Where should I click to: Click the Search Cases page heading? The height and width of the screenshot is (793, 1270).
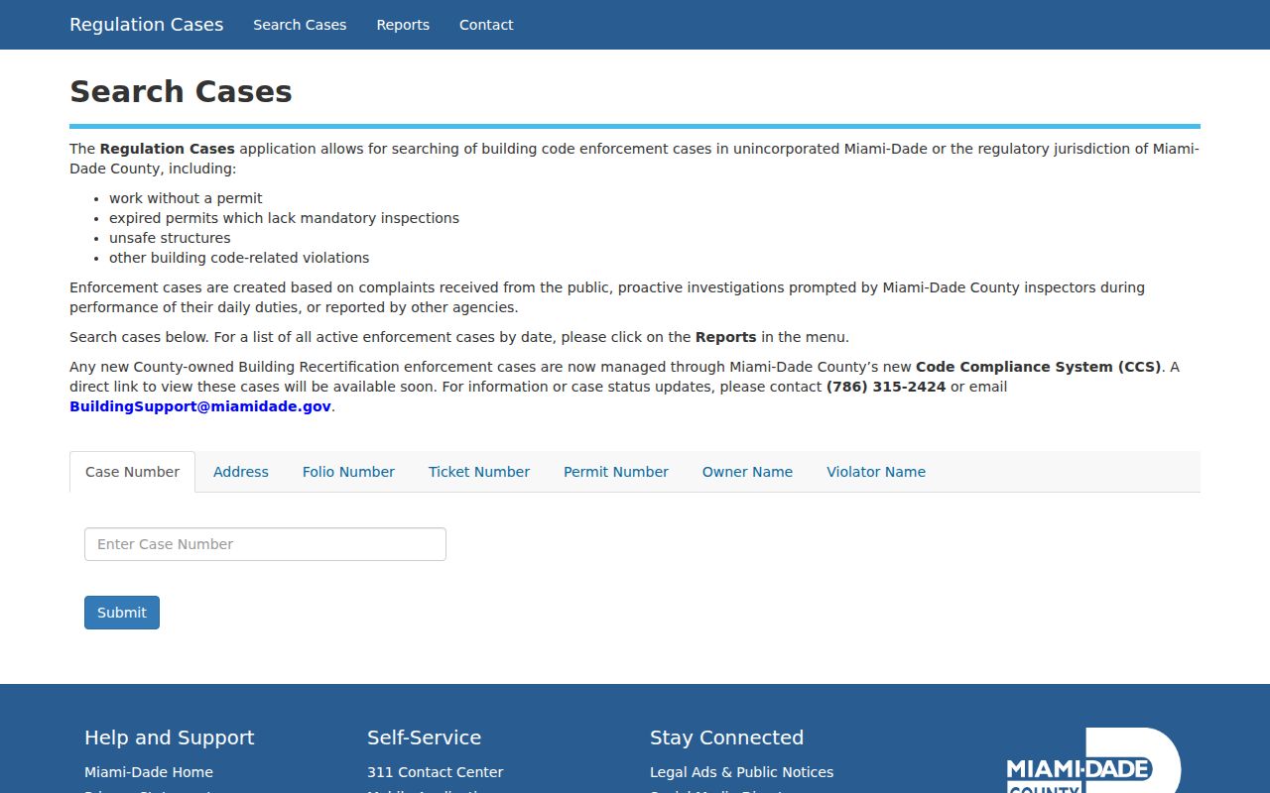[181, 91]
